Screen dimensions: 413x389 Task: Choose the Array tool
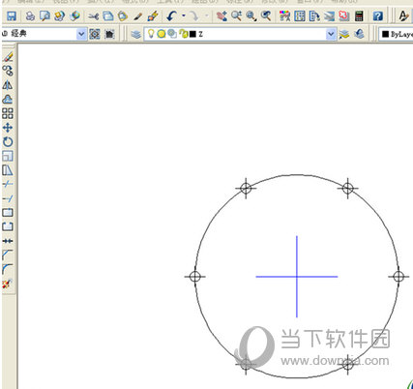click(8, 113)
